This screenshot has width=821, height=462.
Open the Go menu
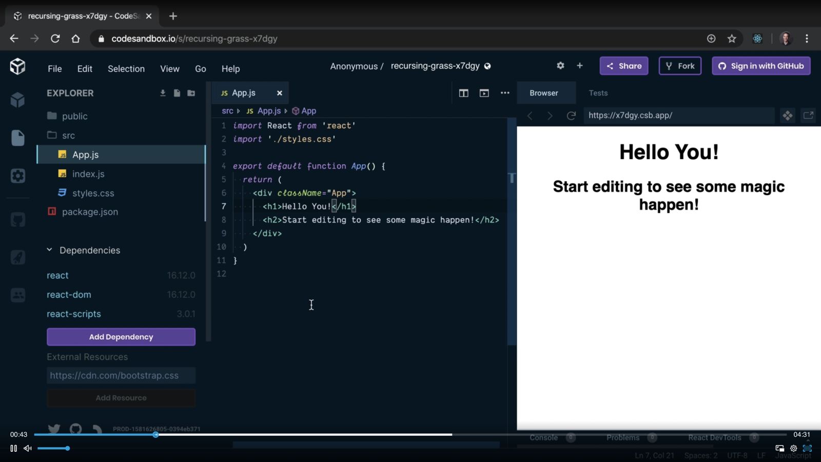201,69
